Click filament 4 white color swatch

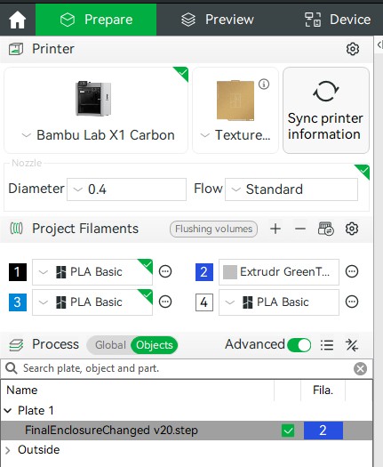tap(204, 302)
